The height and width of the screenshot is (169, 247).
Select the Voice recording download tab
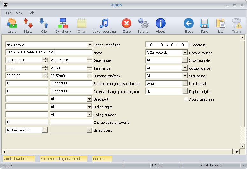63,158
